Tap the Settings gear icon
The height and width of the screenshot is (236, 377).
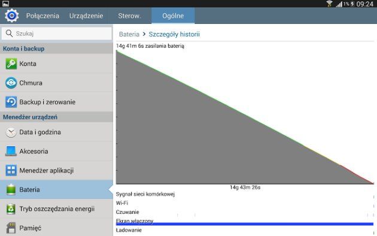tap(11, 16)
